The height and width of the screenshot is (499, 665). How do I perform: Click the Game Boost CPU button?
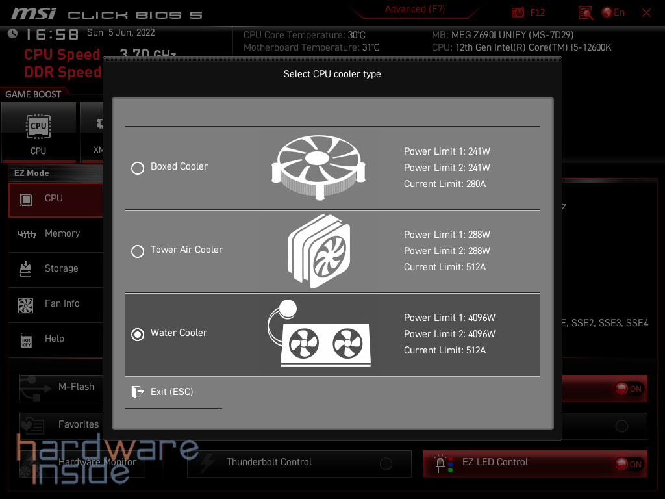(38, 132)
